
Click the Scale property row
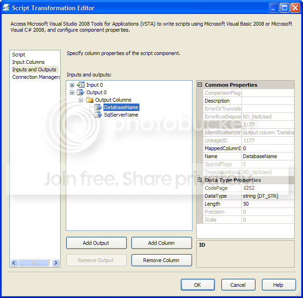[248, 220]
